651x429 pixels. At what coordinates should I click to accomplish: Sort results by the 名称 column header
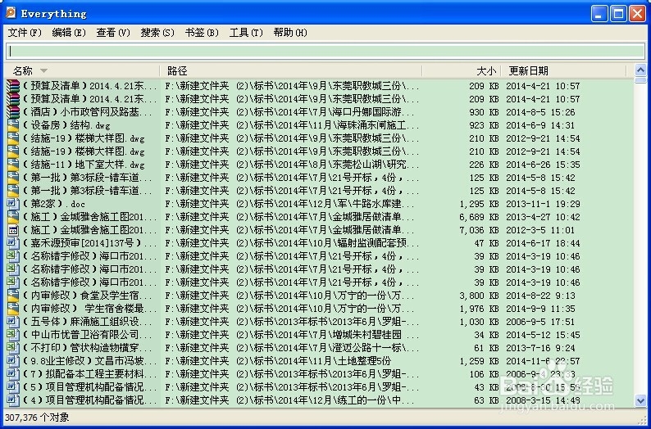tap(82, 71)
